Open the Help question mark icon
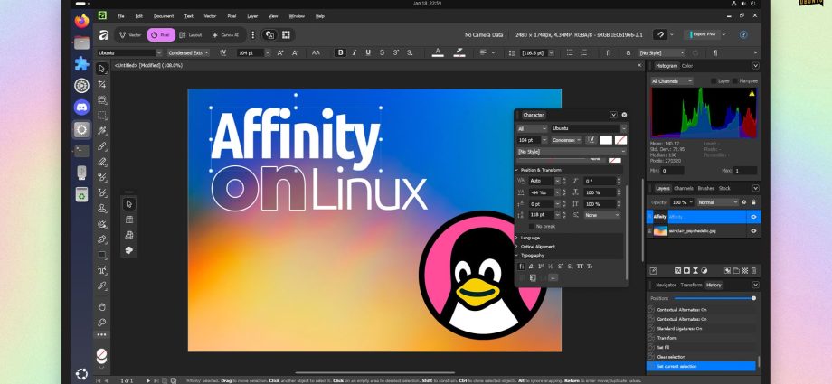Image resolution: width=832 pixels, height=384 pixels. point(743,34)
